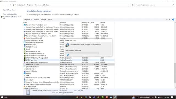Select Visual Studio 2010 Prerequisites - English row
The height and width of the screenshot is (99, 176).
click(69, 84)
